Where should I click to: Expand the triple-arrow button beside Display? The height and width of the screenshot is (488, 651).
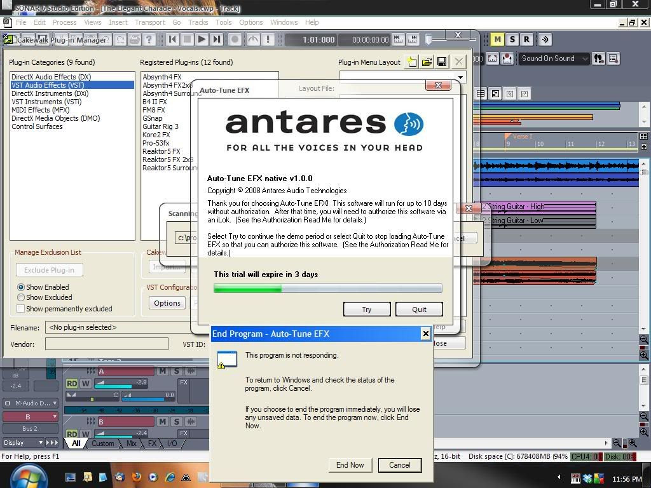point(52,443)
